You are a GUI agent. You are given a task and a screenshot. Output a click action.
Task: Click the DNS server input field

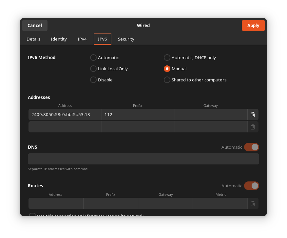point(143,159)
